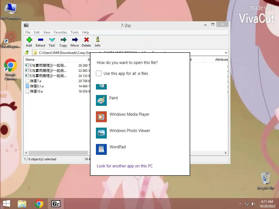Image resolution: width=279 pixels, height=209 pixels.
Task: Click the horizontal scrollbar left arrow
Action: click(26, 153)
